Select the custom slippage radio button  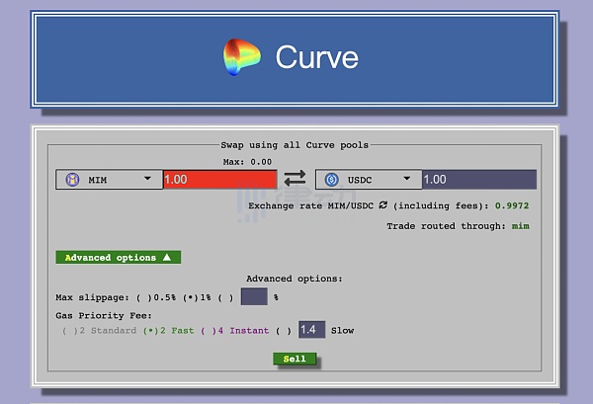pyautogui.click(x=227, y=297)
